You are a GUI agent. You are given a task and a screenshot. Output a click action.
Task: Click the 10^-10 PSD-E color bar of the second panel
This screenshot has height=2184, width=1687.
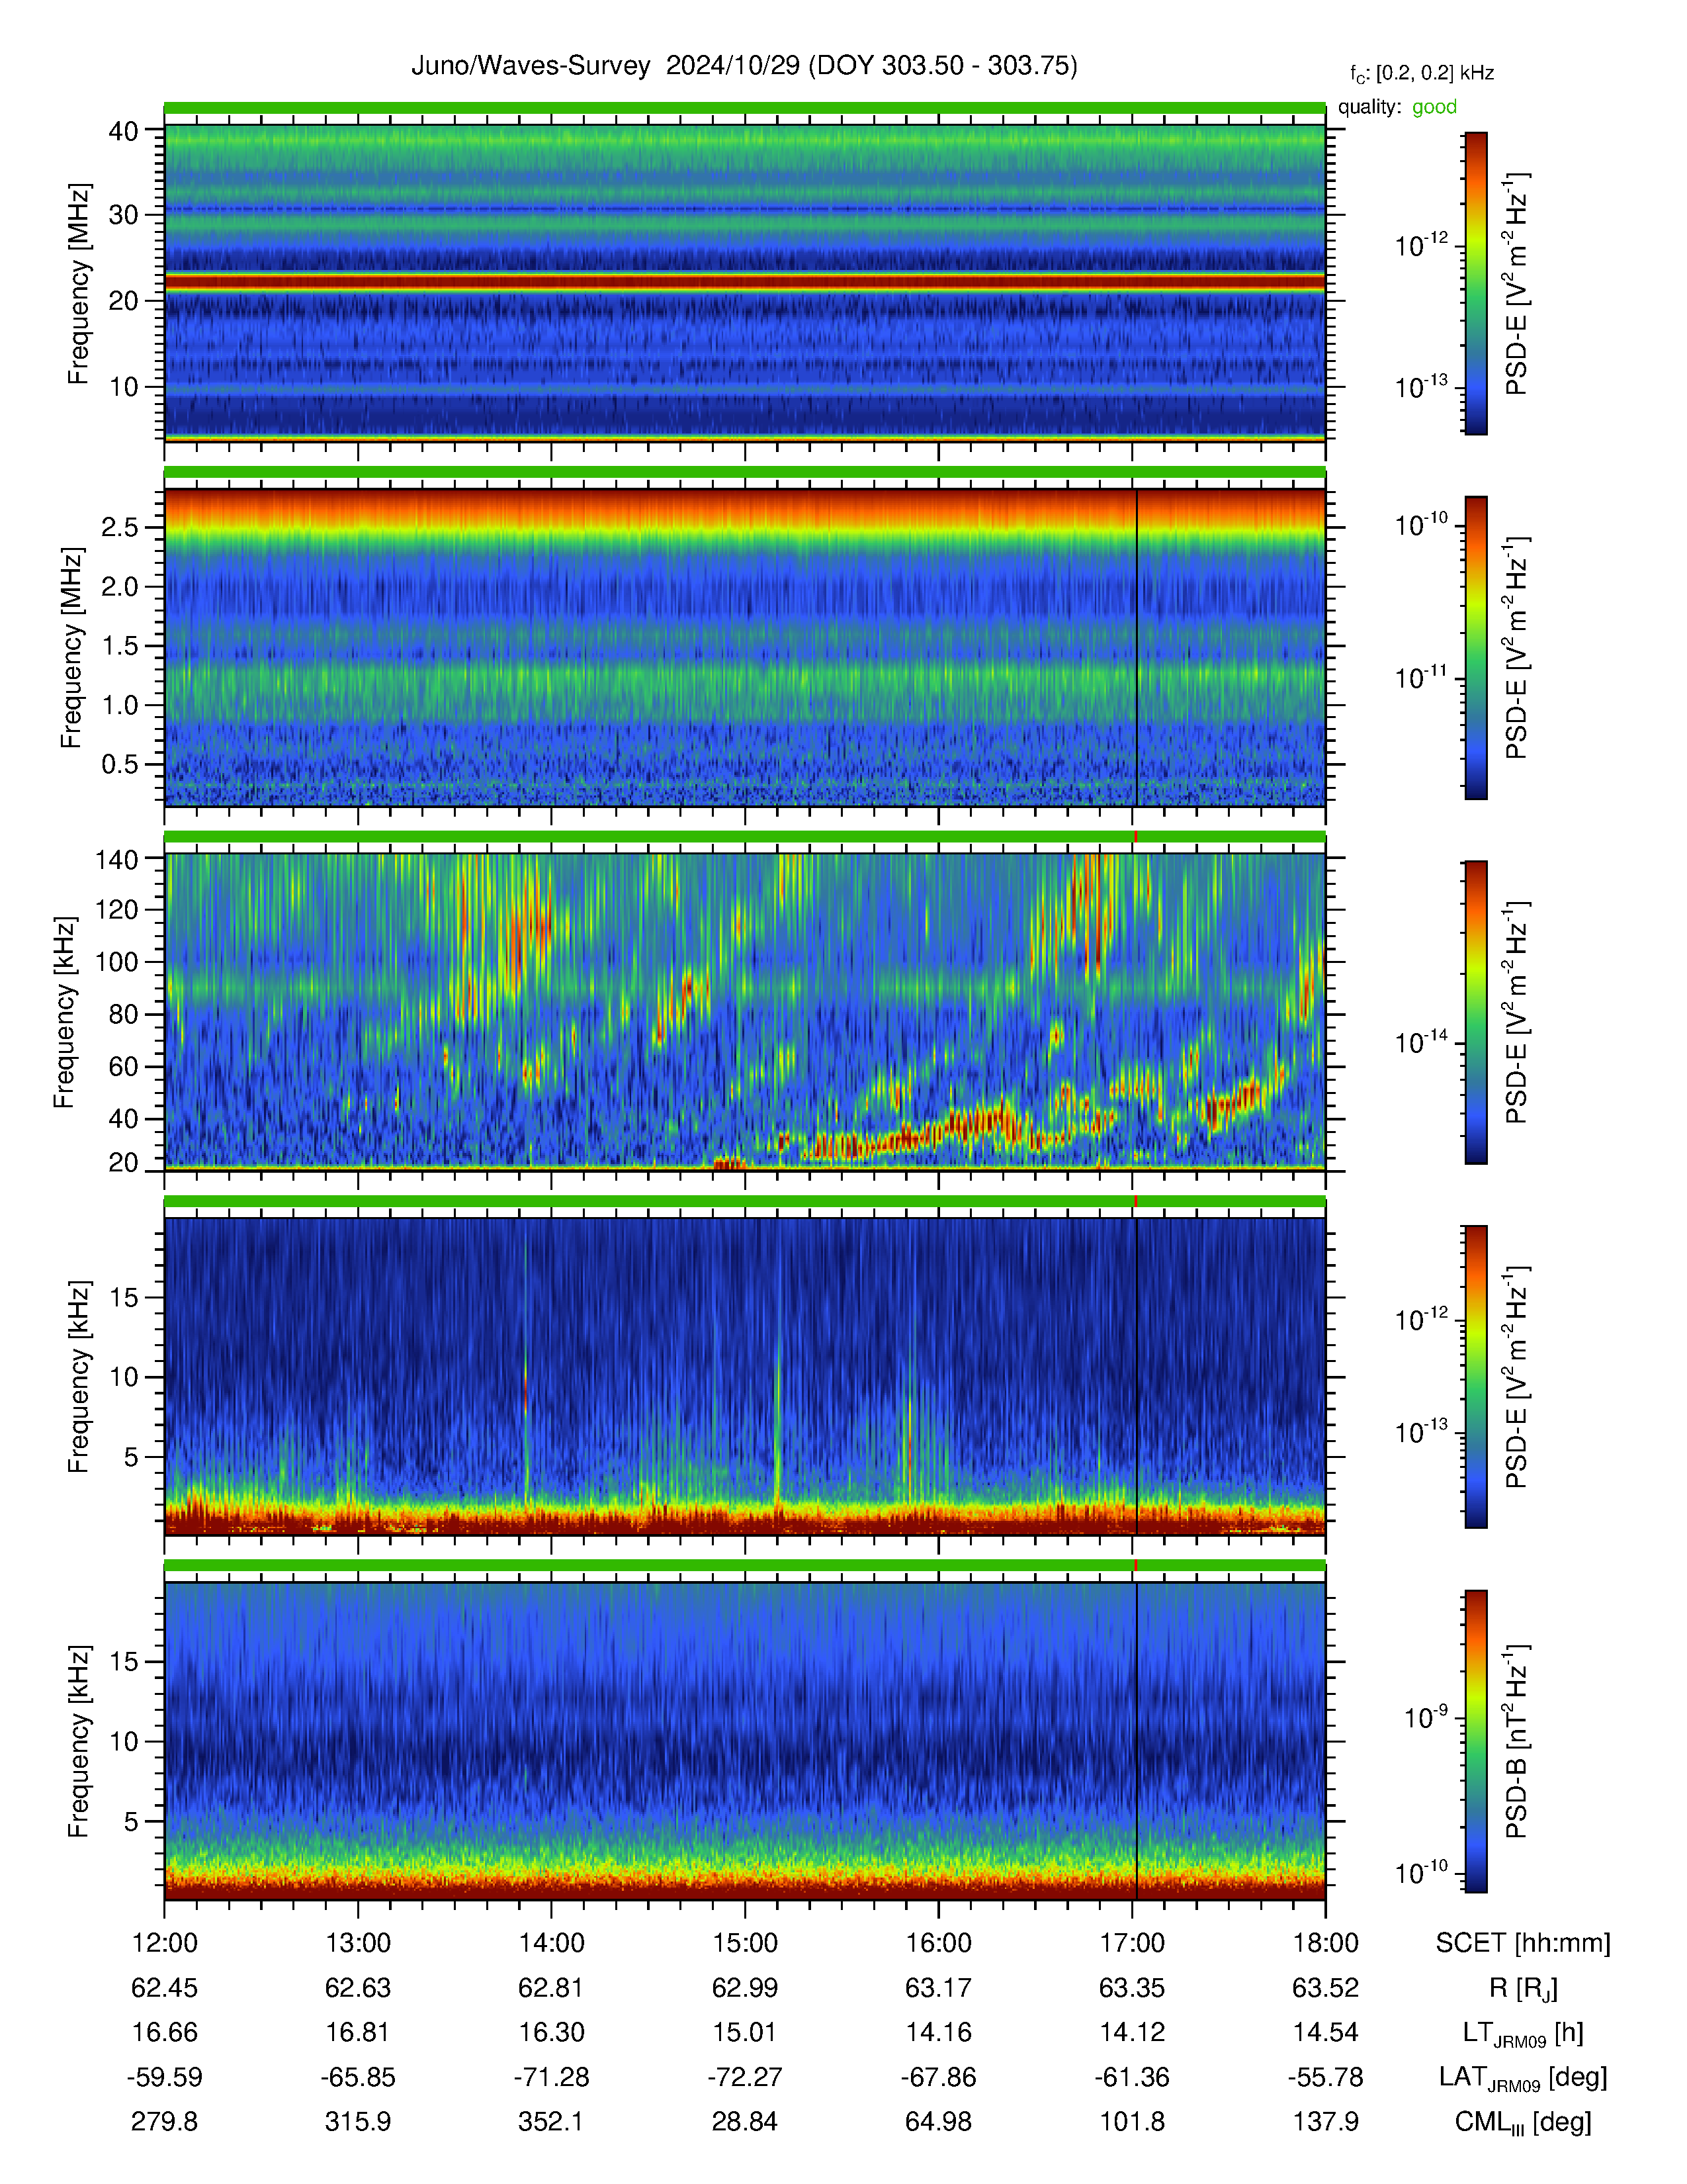coord(1475,647)
